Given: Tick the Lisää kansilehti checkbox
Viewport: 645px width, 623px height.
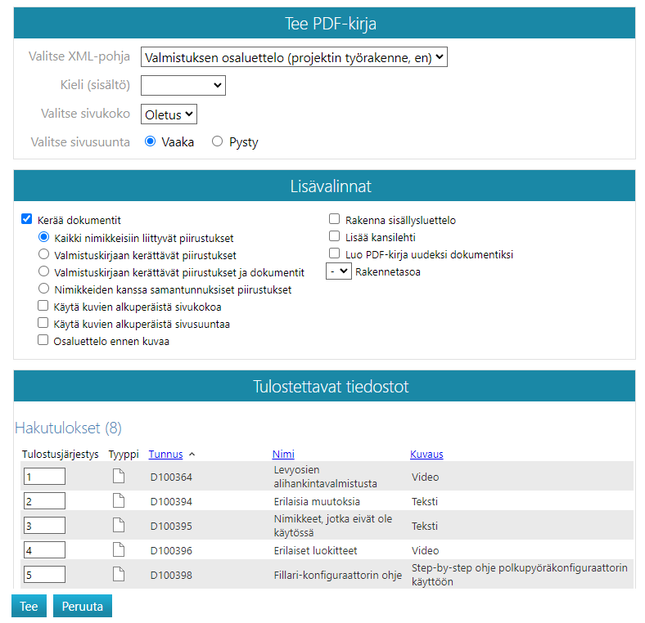Looking at the screenshot, I should pos(334,236).
